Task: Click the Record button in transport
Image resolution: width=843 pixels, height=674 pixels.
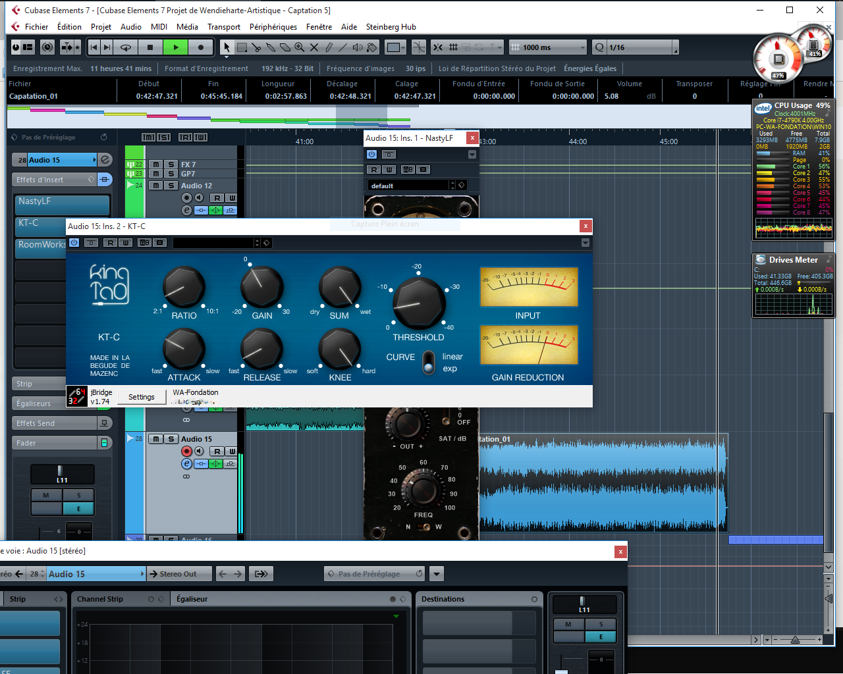Action: point(201,47)
